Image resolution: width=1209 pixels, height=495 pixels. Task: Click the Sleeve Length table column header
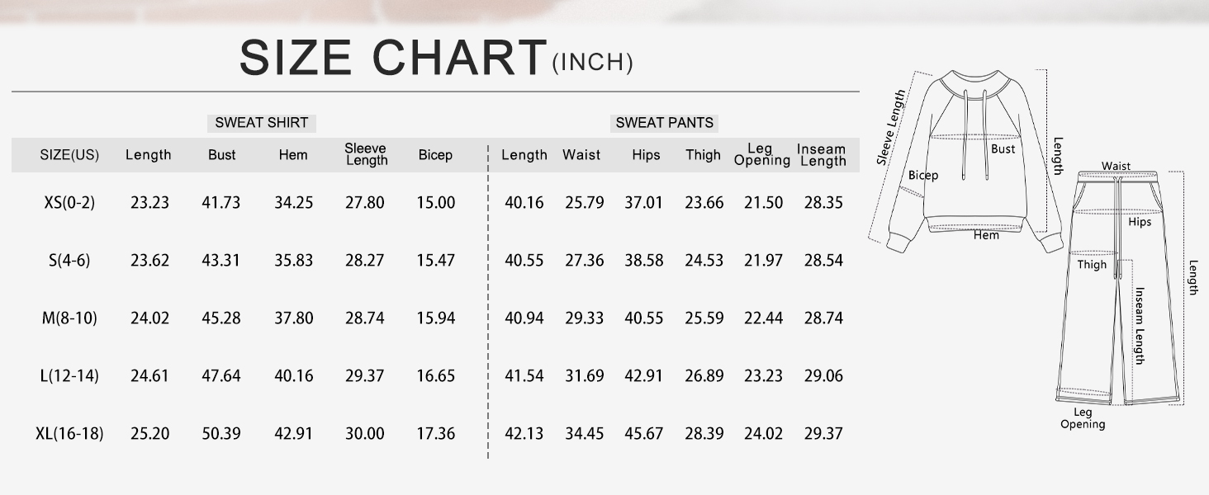pyautogui.click(x=366, y=154)
